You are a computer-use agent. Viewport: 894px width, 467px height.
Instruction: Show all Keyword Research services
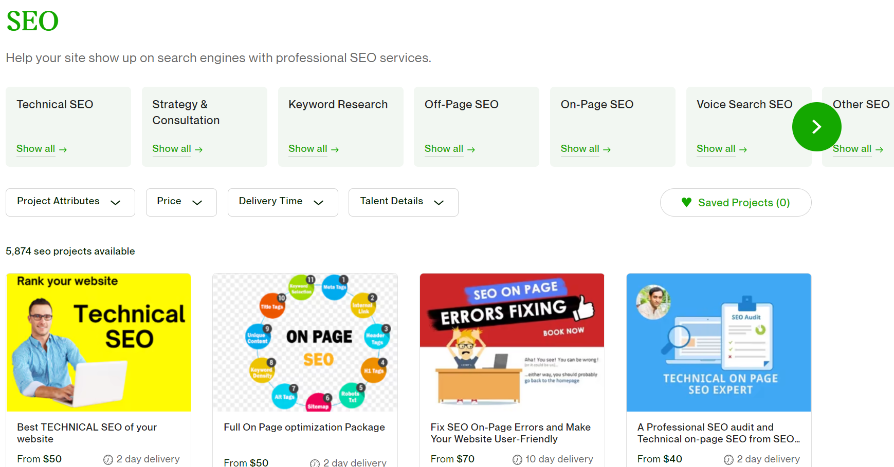(308, 149)
